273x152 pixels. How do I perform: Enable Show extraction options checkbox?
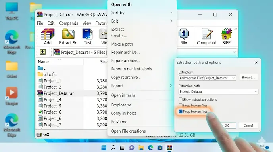[181, 99]
